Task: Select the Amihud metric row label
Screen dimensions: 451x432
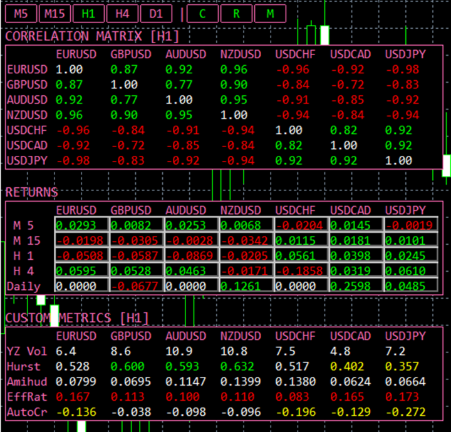Action: (27, 382)
